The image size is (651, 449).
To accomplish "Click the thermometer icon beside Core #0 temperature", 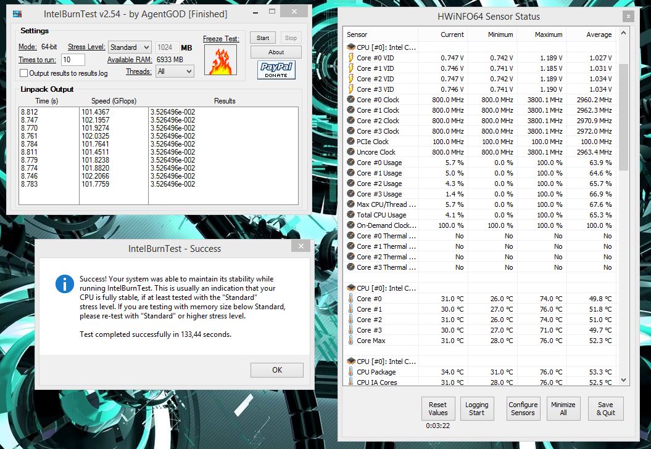I will click(x=351, y=299).
